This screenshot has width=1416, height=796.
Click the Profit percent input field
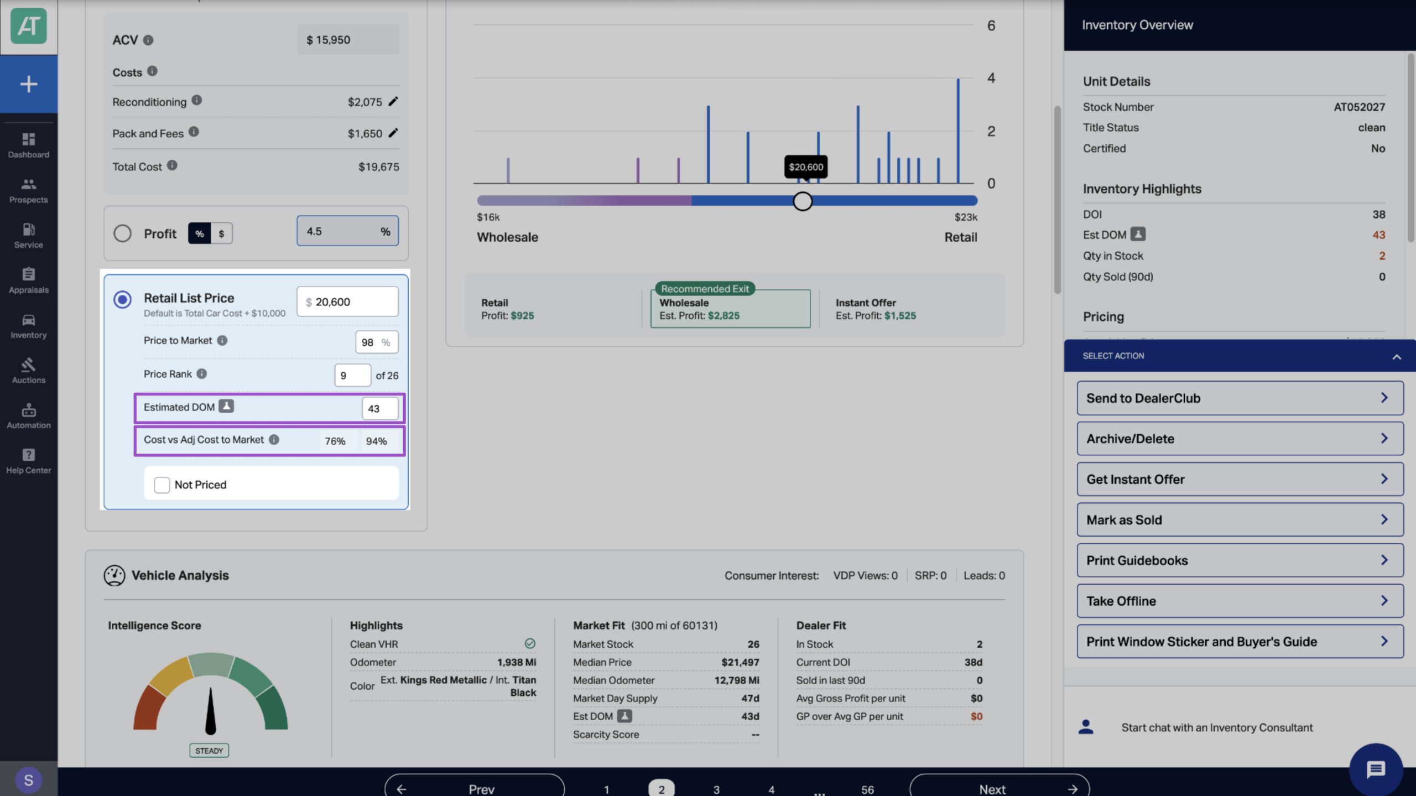click(x=347, y=231)
